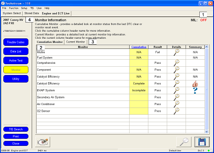The width and height of the screenshot is (214, 153).
Task: Open details magnifier for EVAP System row
Action: point(176,90)
